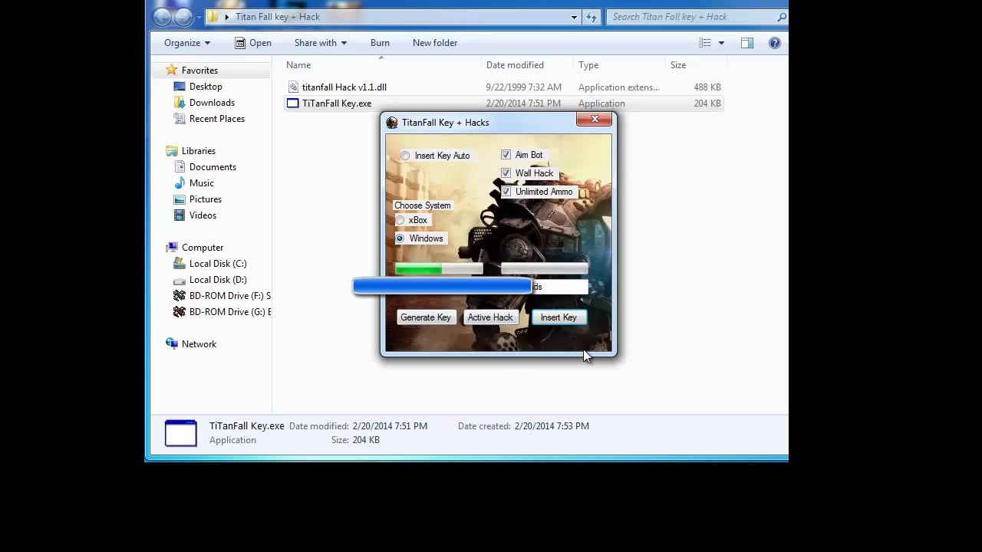Click the Change your view icon
The width and height of the screenshot is (982, 552).
(x=705, y=43)
